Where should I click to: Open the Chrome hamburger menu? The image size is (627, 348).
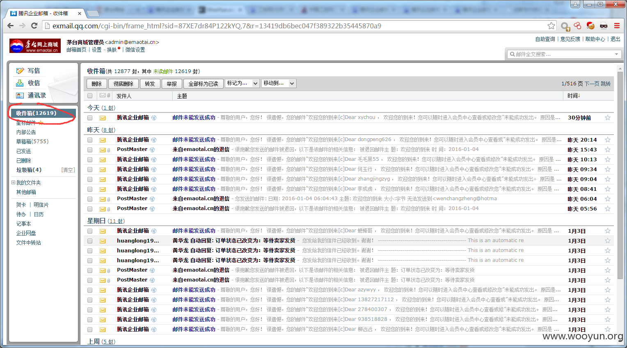617,26
